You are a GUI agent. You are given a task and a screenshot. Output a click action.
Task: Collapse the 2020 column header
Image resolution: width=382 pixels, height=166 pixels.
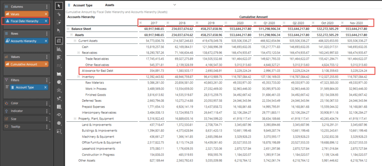tap(226, 23)
